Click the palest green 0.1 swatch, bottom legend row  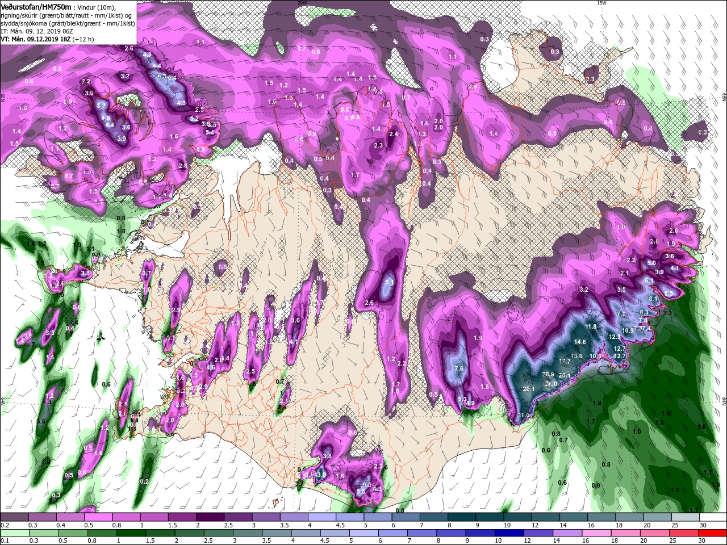pyautogui.click(x=14, y=533)
